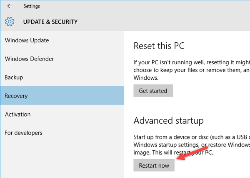
Task: Select Backup in the sidebar
Action: tap(14, 77)
